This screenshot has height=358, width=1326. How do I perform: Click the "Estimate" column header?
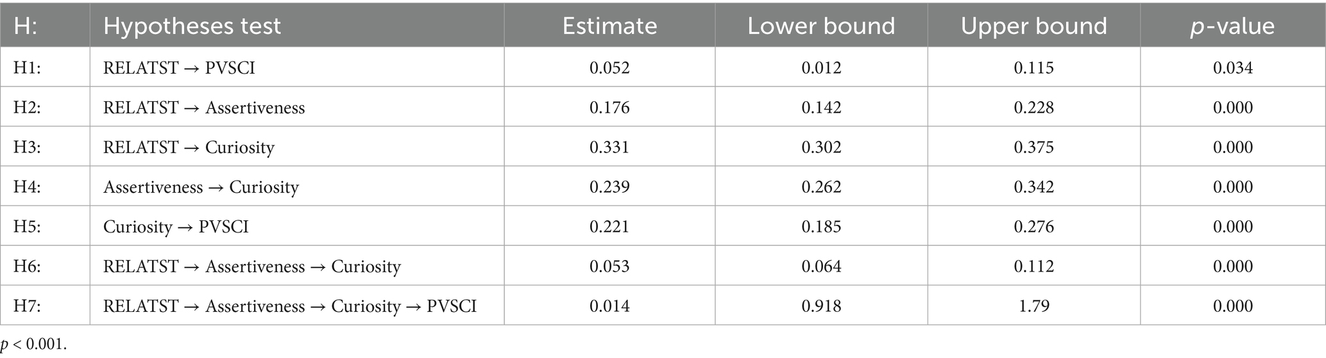(609, 26)
